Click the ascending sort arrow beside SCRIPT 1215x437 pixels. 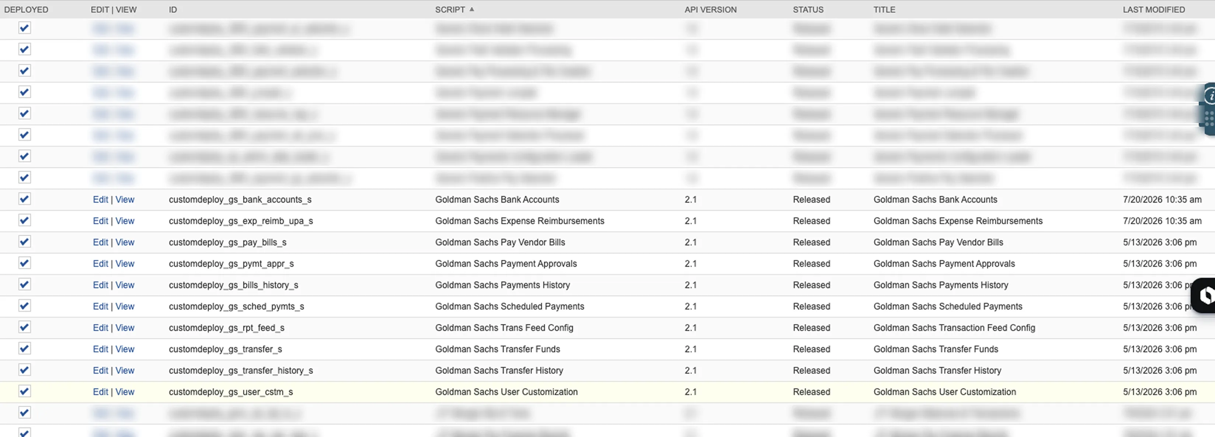[472, 9]
